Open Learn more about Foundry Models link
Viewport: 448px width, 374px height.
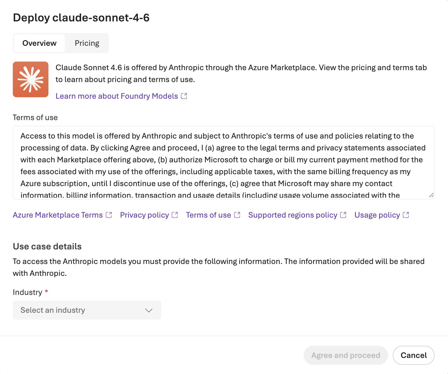click(x=117, y=96)
